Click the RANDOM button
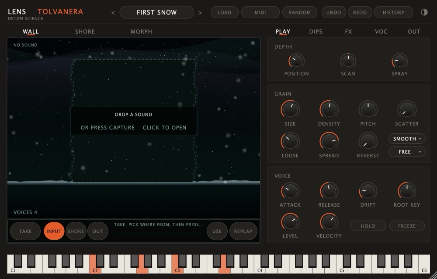437x279 pixels. tap(300, 12)
